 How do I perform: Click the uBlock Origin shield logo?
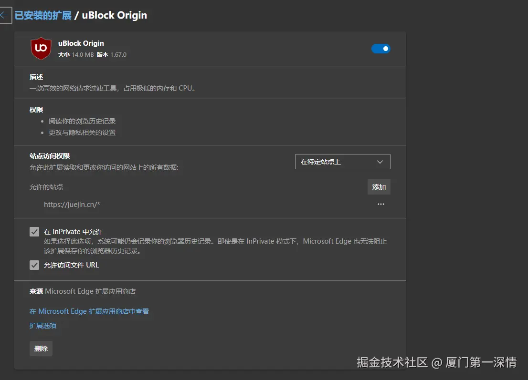[41, 49]
